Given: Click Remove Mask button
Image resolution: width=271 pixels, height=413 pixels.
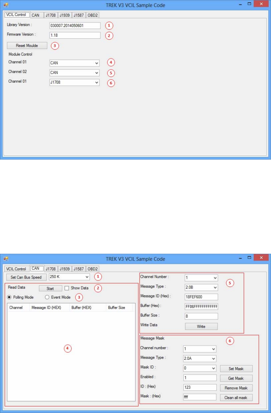Looking at the screenshot, I should coord(236,388).
